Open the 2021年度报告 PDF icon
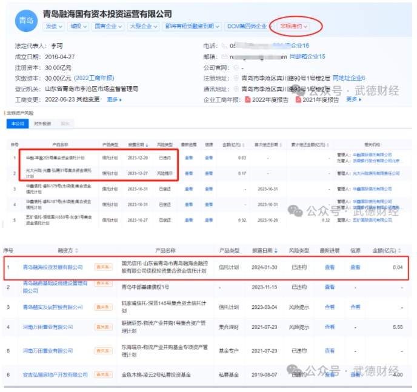417x392 pixels. point(298,99)
